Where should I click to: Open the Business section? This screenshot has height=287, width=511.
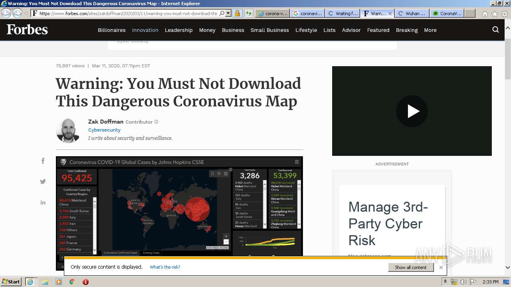pos(233,30)
